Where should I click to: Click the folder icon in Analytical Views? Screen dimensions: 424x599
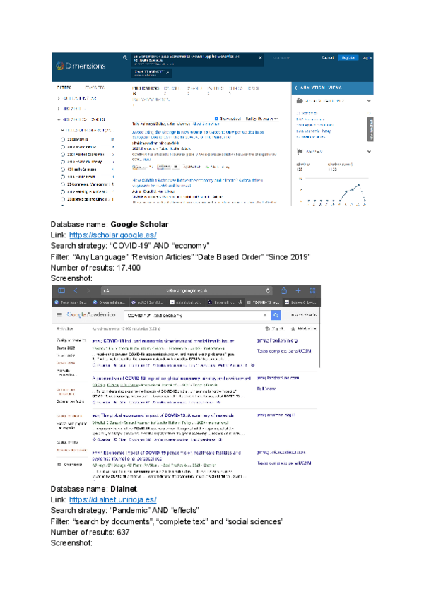pos(300,101)
